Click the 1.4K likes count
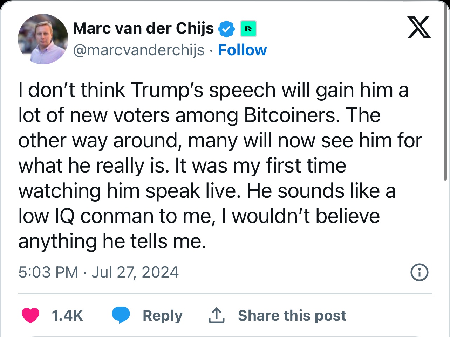The width and height of the screenshot is (450, 337). coord(67,316)
